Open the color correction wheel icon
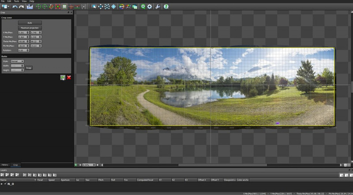The width and height of the screenshot is (353, 195). coord(122,7)
